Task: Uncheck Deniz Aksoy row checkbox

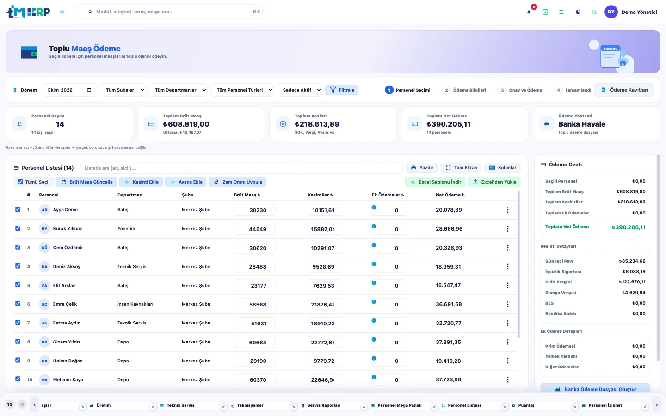Action: 18,266
